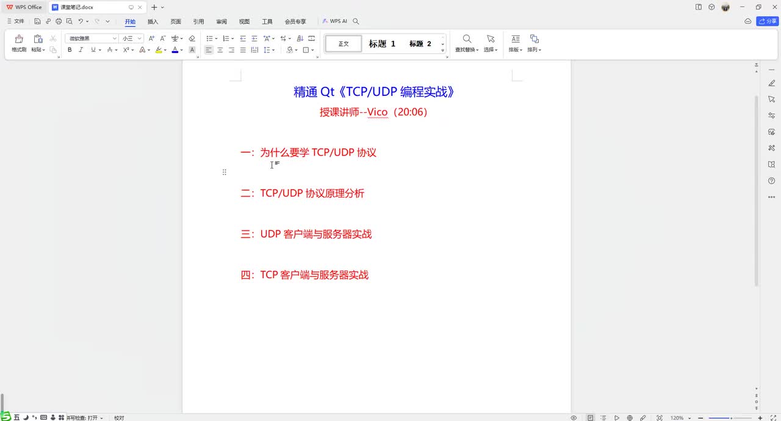Expand the quick access toolbar customize chevron
Screen dimensions: 781x421
(108, 21)
